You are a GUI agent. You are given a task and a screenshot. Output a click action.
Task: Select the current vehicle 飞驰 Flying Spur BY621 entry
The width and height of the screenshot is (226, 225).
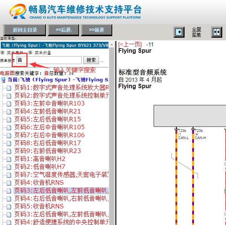click(x=55, y=45)
